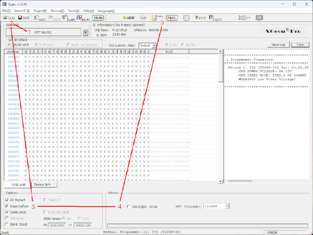
Task: Click the Erase chip toolbar icon
Action: (157, 18)
